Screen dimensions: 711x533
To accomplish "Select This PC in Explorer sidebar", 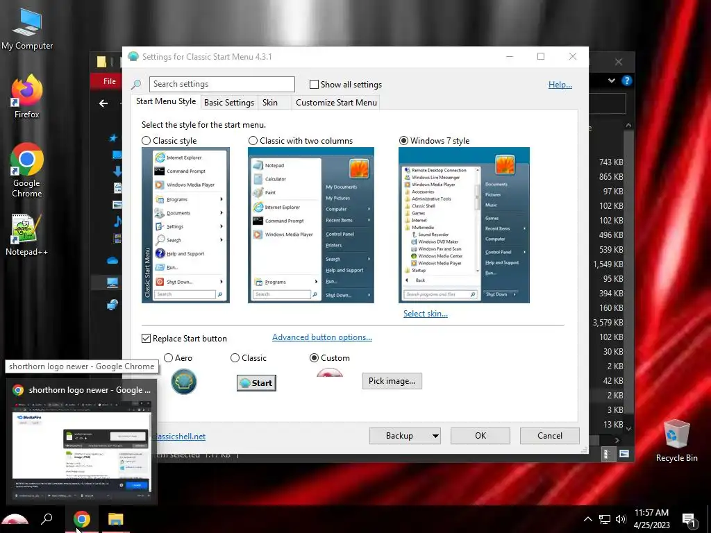I will pyautogui.click(x=112, y=283).
